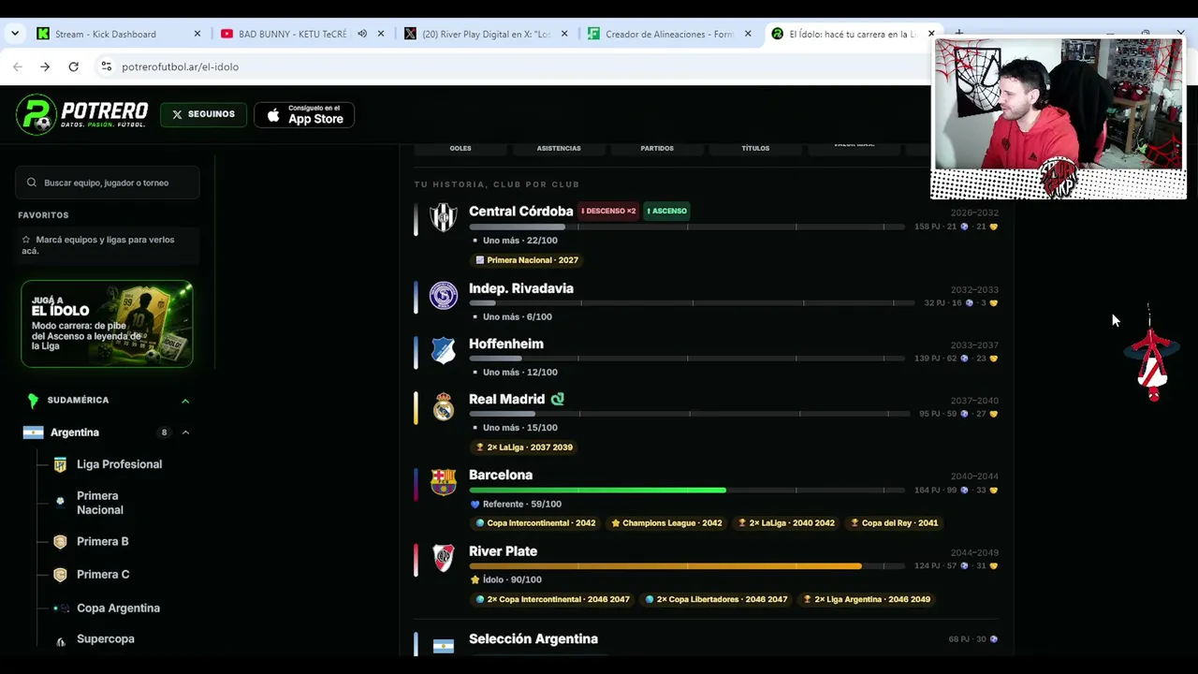Screen dimensions: 1198x674
Task: Click the 2× Copa Libertadores chip
Action: pos(716,599)
